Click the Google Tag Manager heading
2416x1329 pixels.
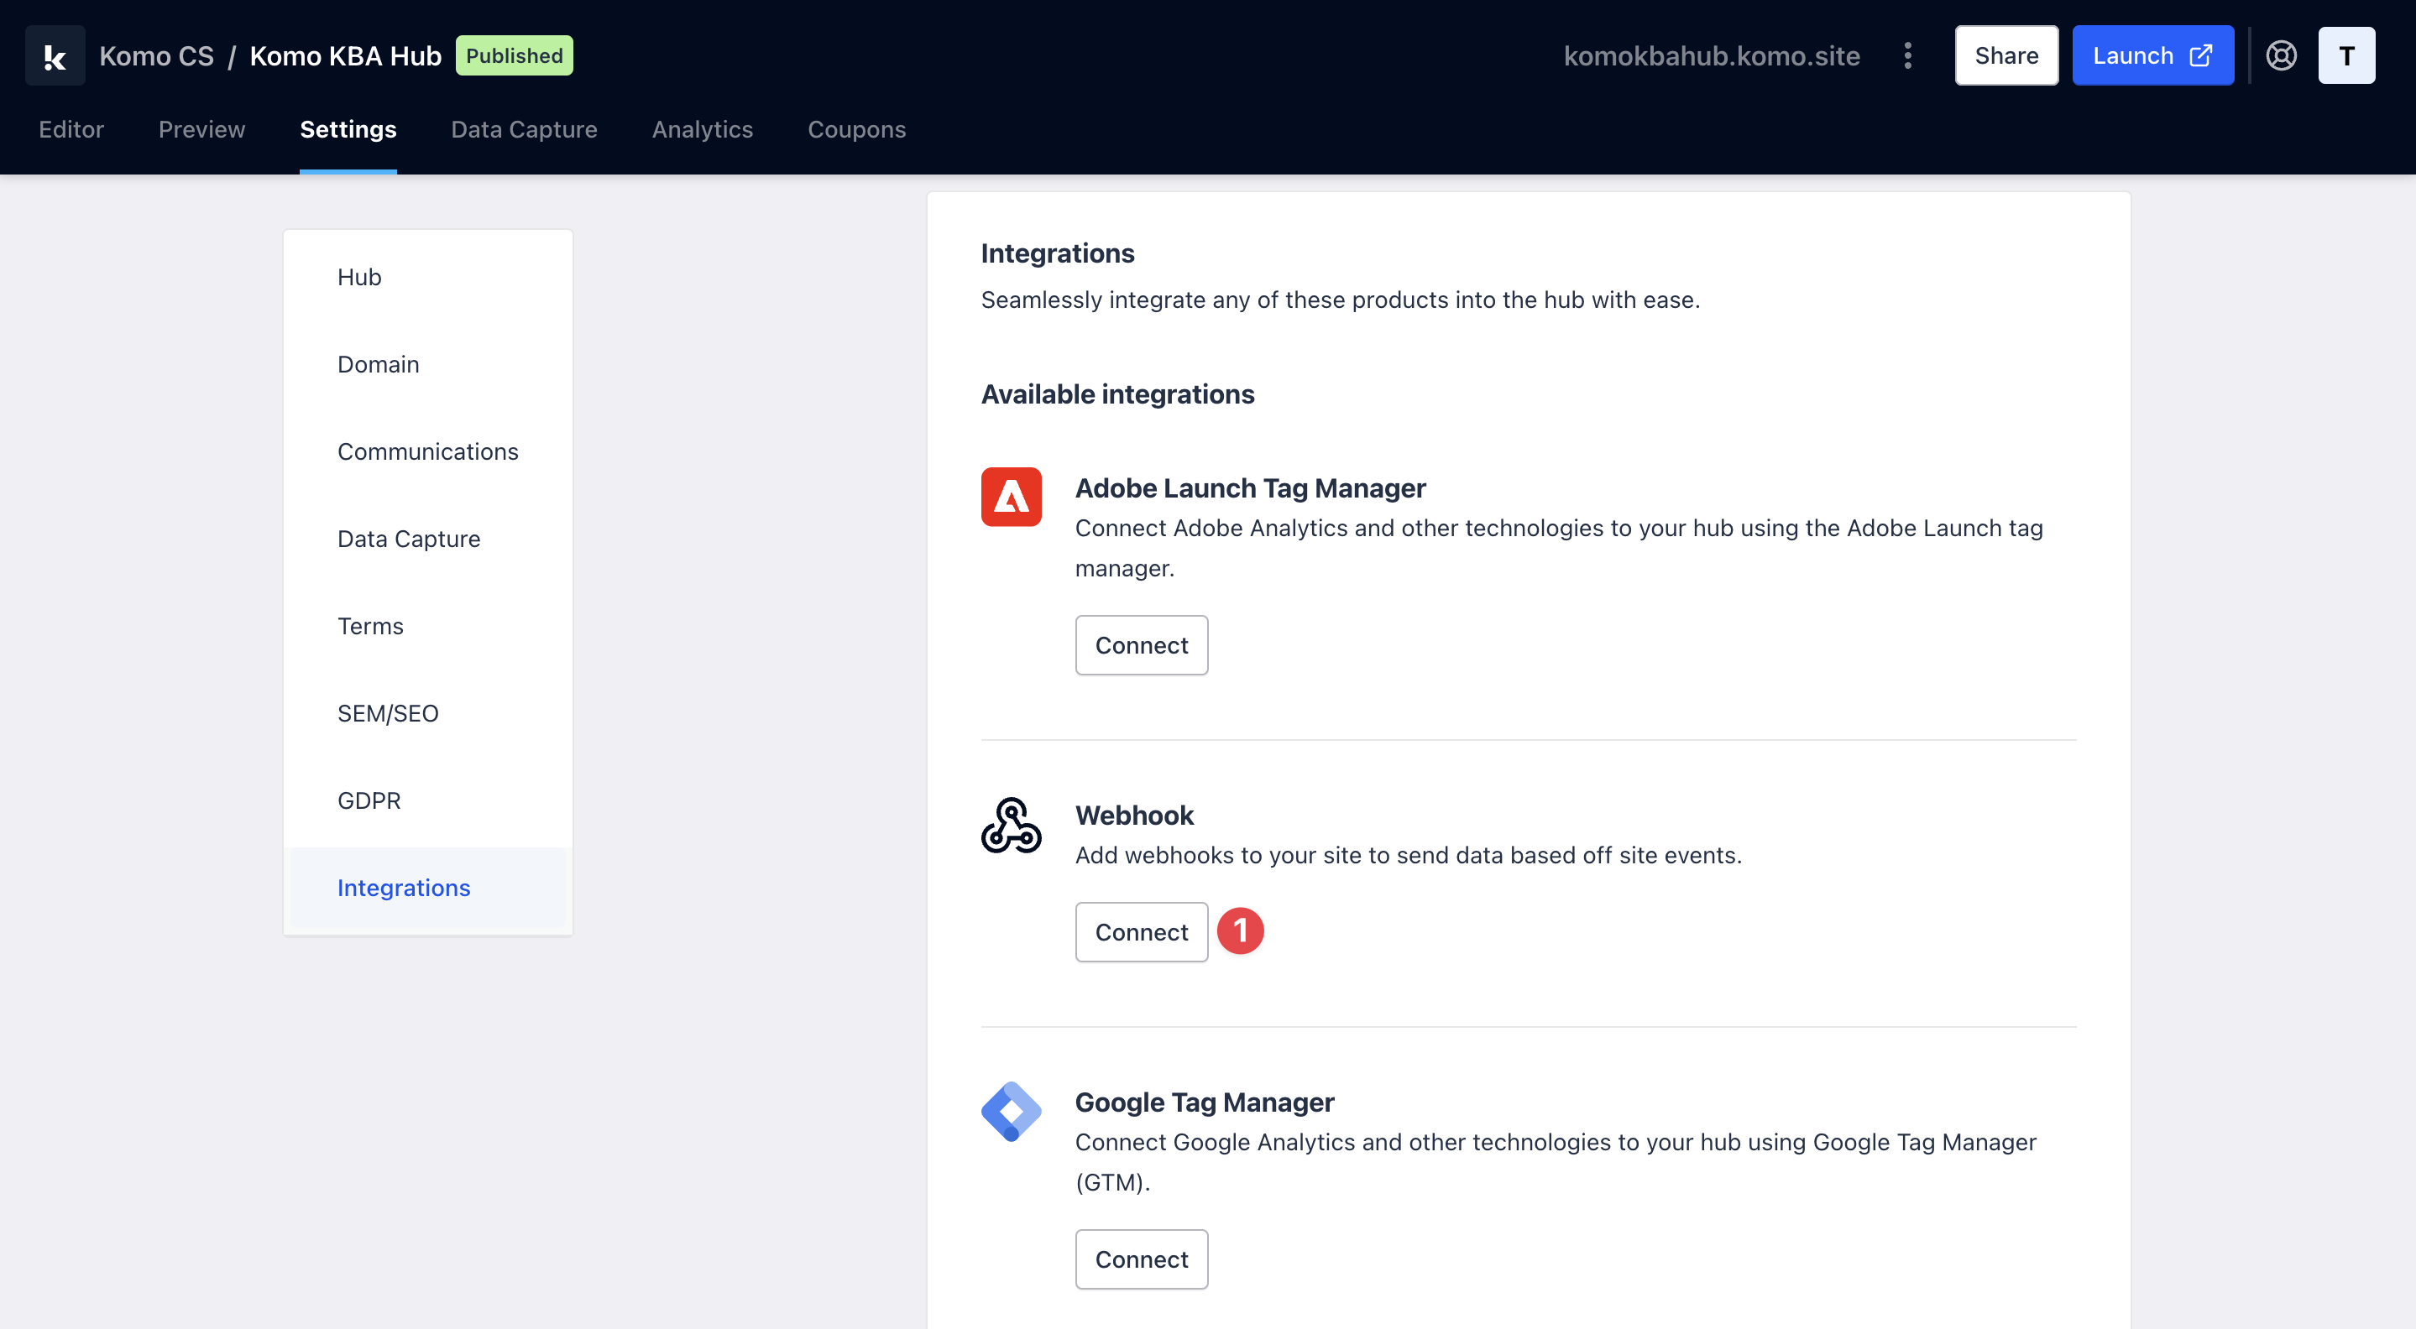(x=1205, y=1102)
